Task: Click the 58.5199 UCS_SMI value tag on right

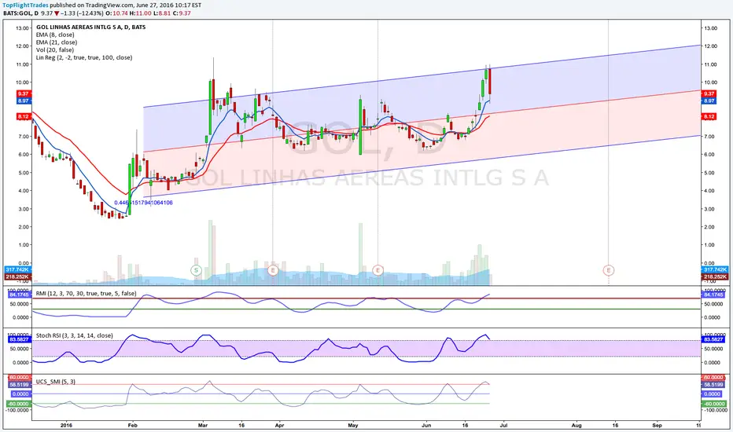Action: 713,385
